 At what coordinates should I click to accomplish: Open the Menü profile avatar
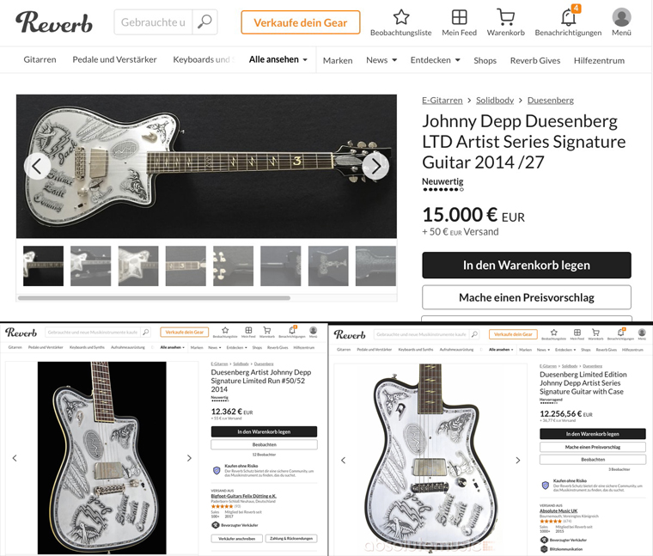621,17
